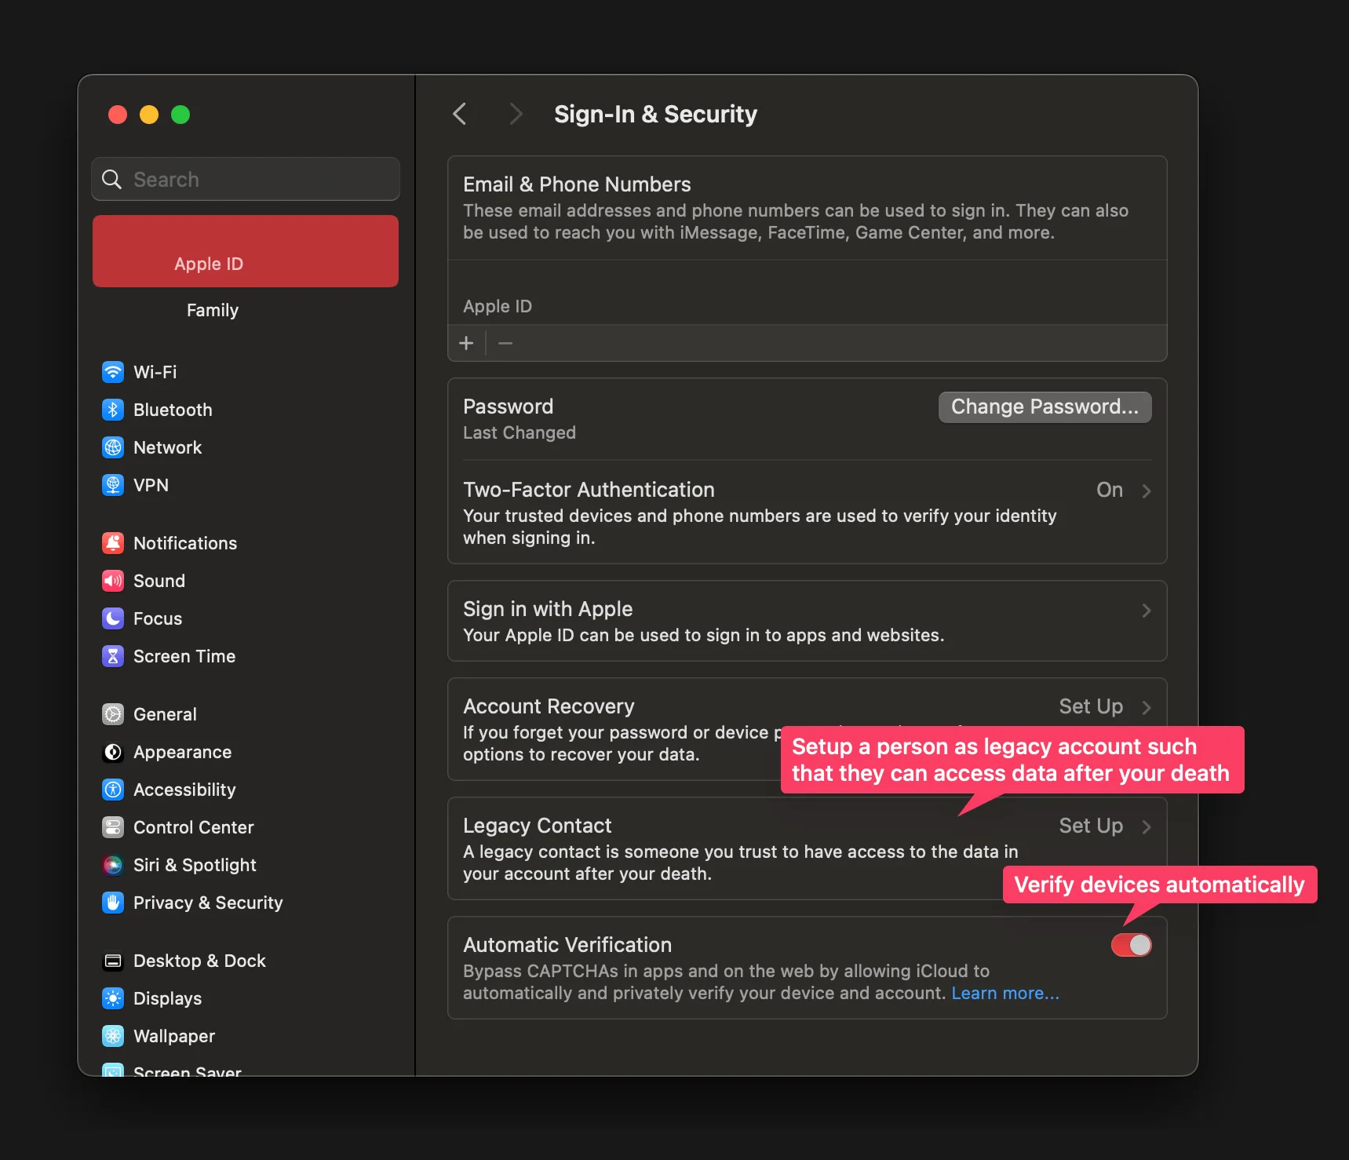The width and height of the screenshot is (1349, 1160).
Task: Open Wi-Fi settings from sidebar
Action: pyautogui.click(x=113, y=372)
